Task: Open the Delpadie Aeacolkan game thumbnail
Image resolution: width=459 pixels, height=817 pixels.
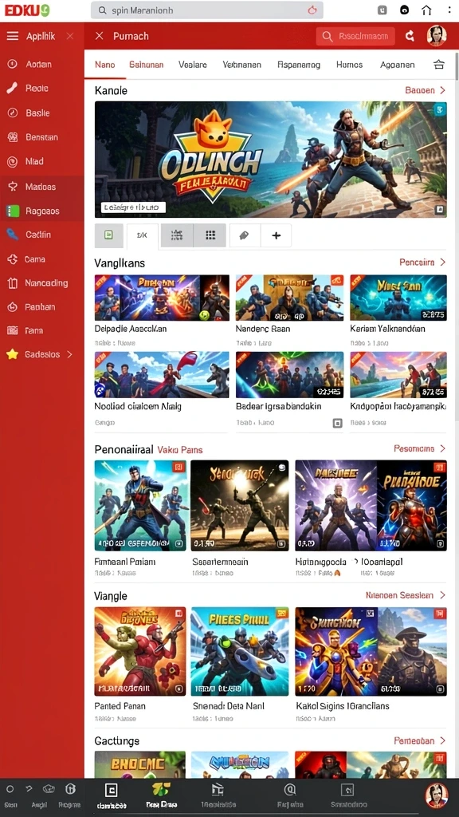Action: coord(162,298)
